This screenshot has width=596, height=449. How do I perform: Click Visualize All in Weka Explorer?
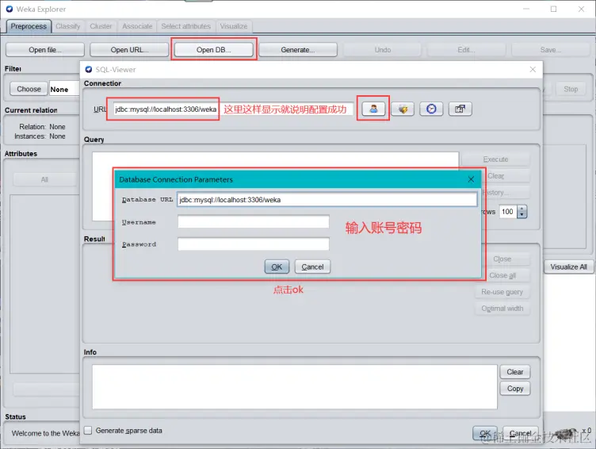(568, 267)
